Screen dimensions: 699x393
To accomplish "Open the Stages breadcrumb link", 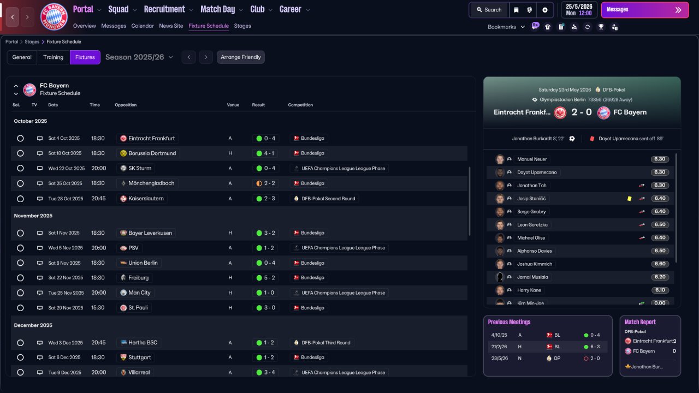I will coord(32,42).
